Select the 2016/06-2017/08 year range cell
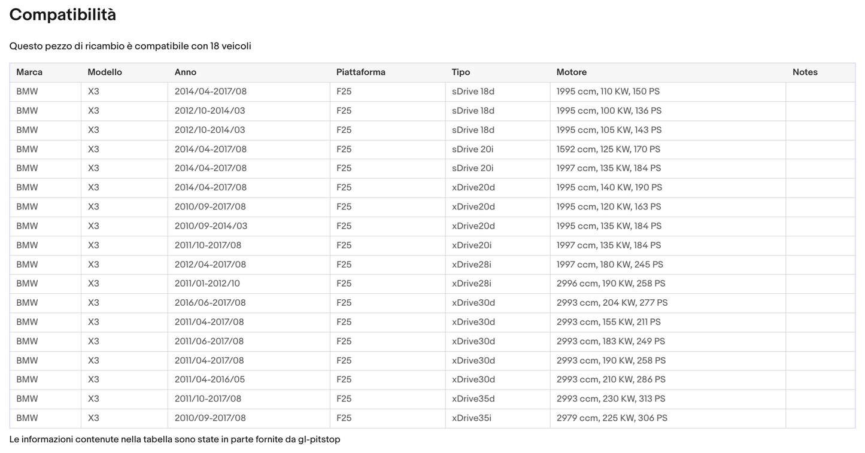 point(210,303)
